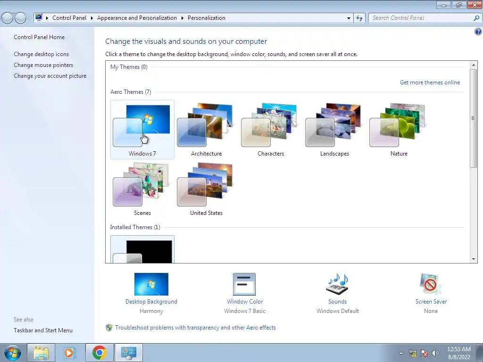
Task: Open Action Center flag icon
Action: (424, 353)
